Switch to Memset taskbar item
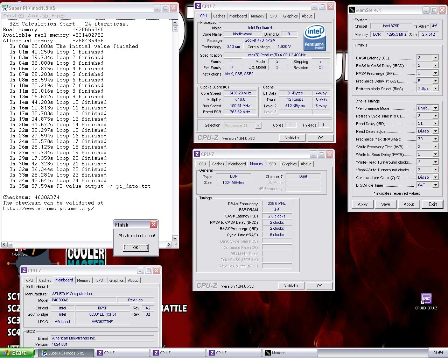 290,353
